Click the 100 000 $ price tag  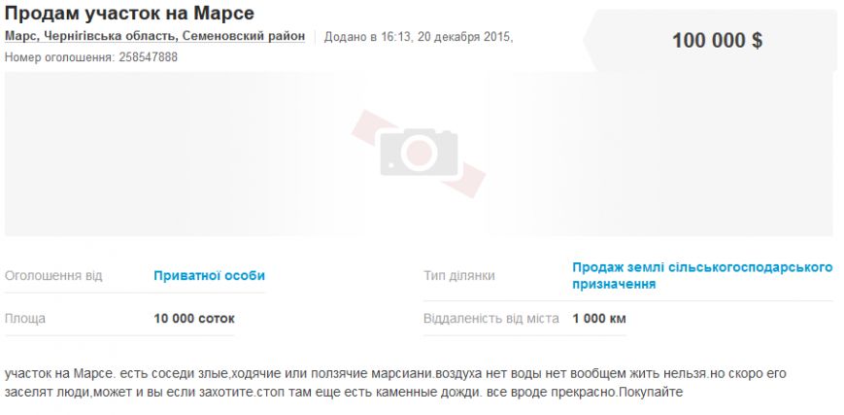pos(717,41)
